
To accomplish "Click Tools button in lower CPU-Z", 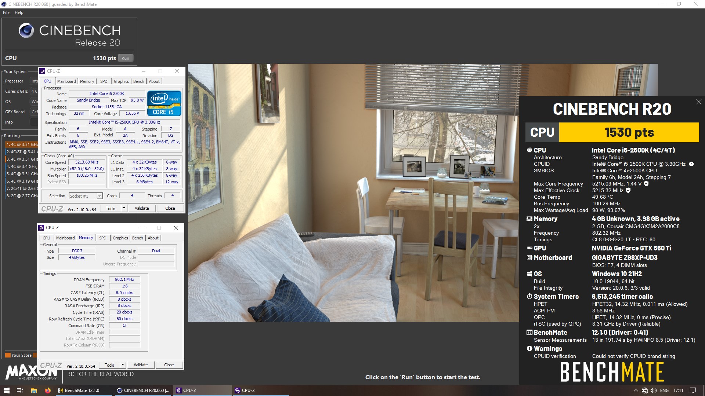I will click(x=109, y=365).
